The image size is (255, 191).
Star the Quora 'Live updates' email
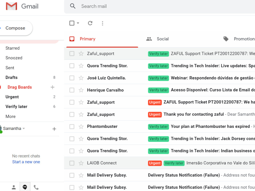click(x=81, y=66)
